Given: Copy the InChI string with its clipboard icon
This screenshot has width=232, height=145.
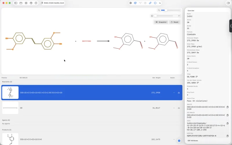Looking at the screenshot, I should click(227, 124).
